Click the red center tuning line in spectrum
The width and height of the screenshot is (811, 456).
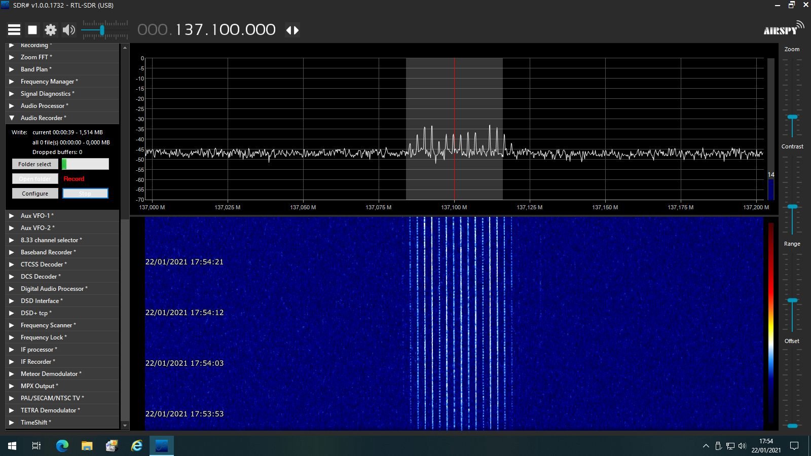[454, 129]
